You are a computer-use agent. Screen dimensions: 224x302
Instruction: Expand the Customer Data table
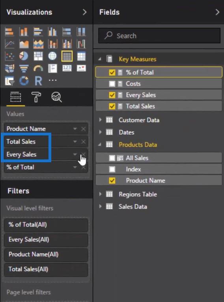(x=100, y=120)
